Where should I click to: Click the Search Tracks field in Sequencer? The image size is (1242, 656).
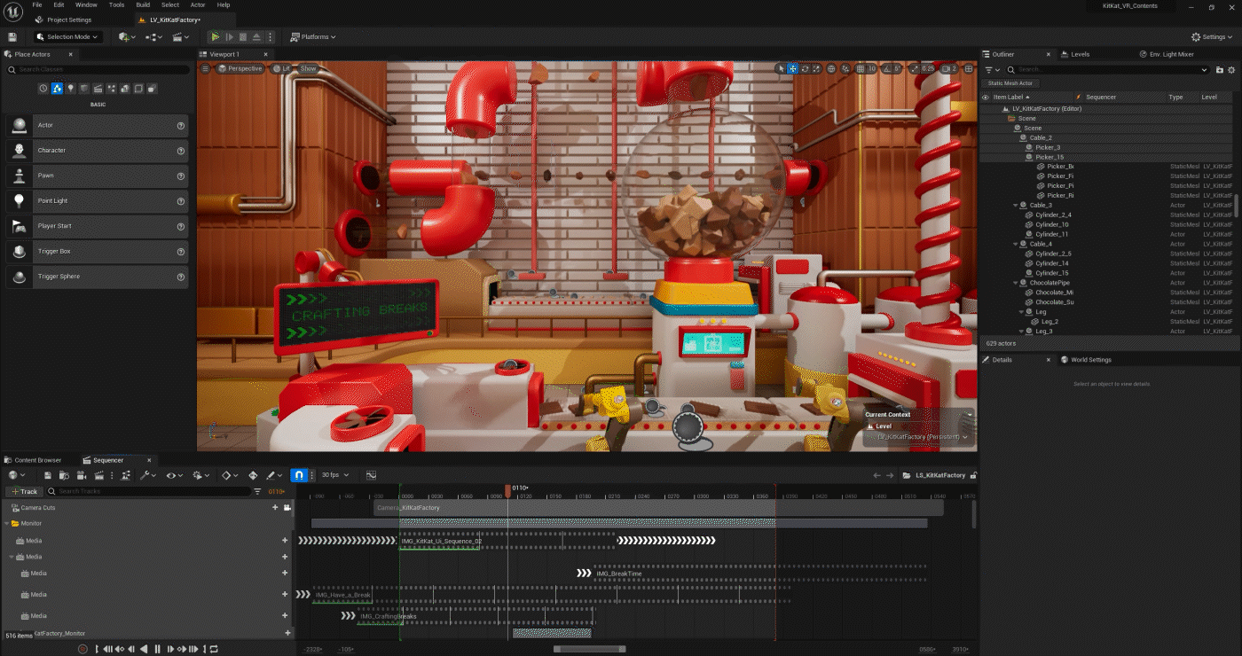(x=149, y=491)
